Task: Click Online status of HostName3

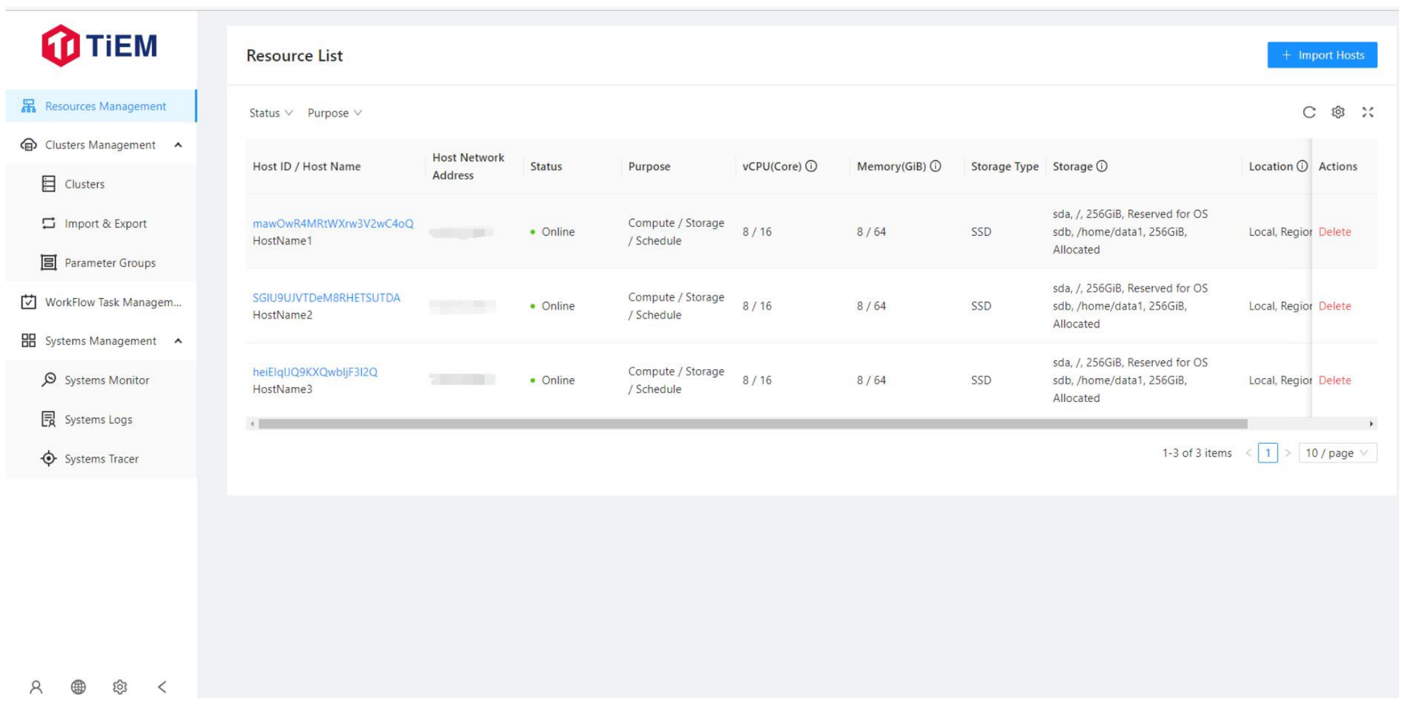Action: [553, 380]
